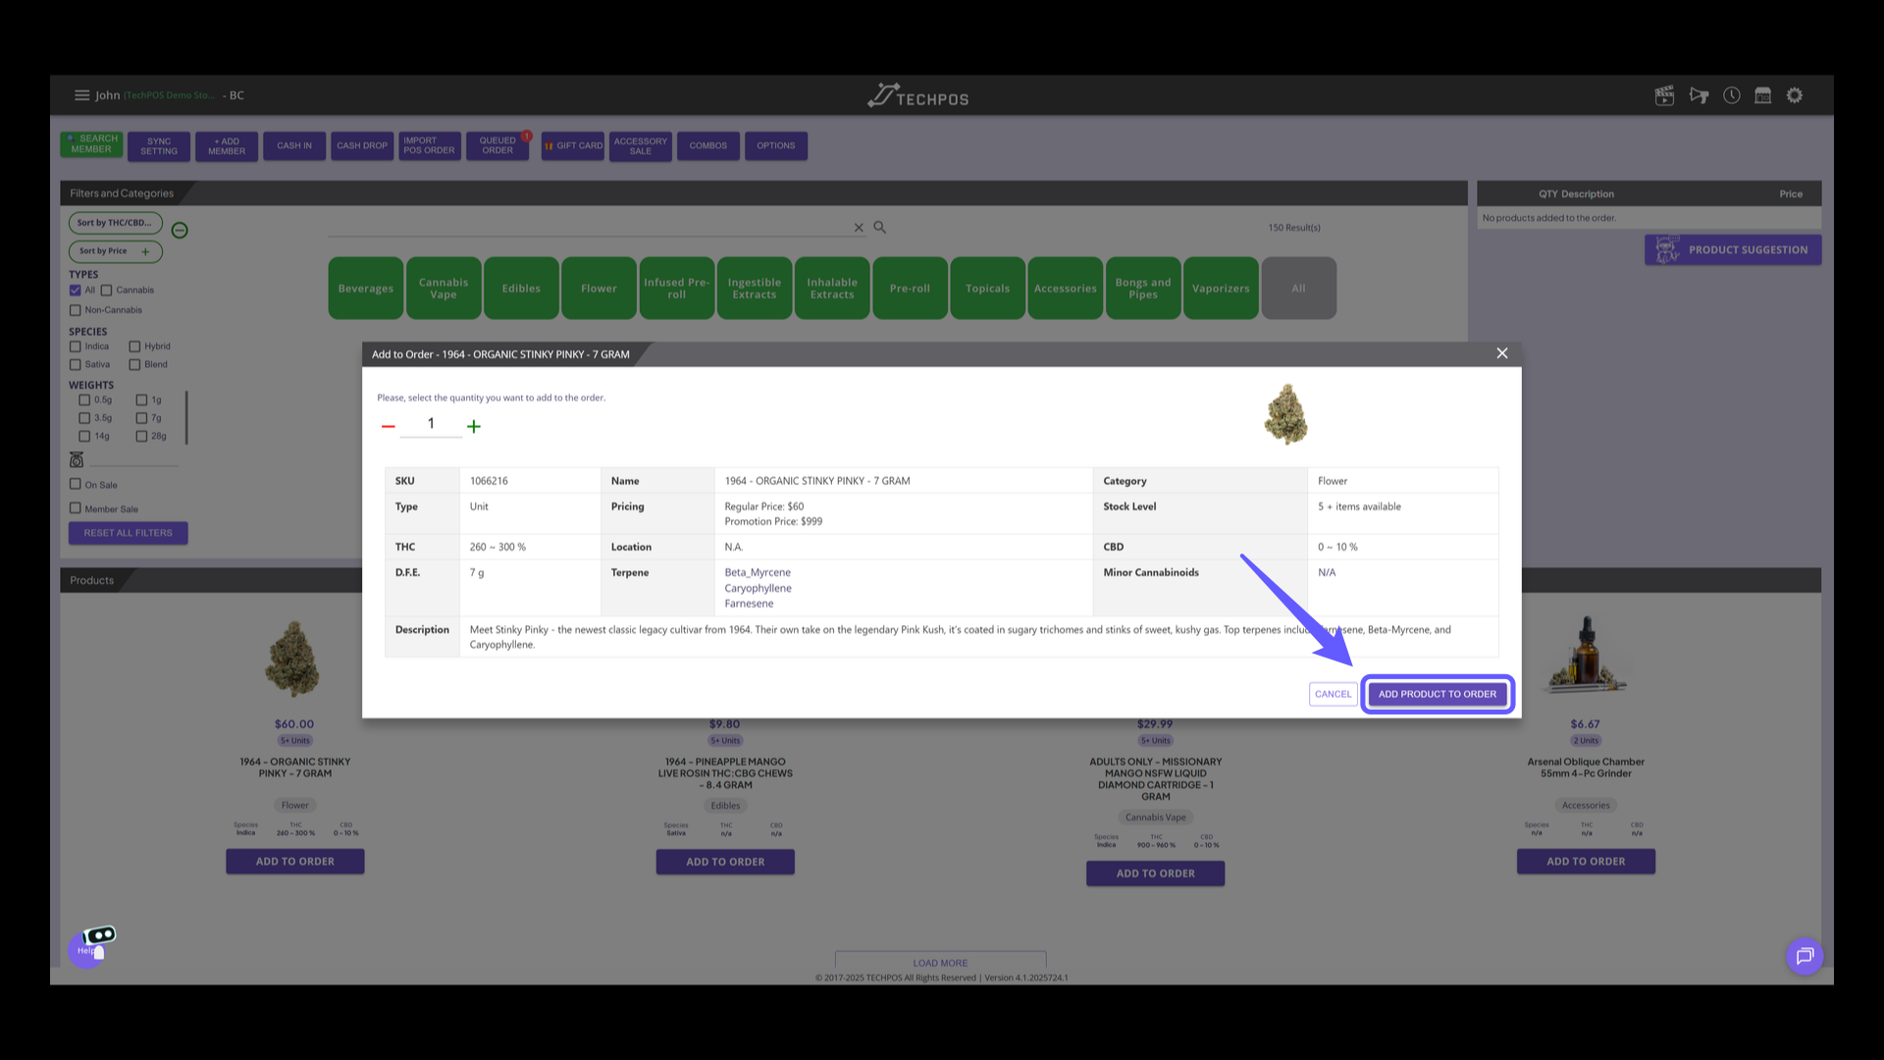
Task: Check the 7g weight filter
Action: [x=141, y=418]
